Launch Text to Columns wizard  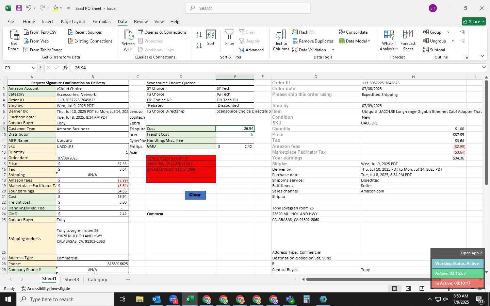click(x=281, y=40)
